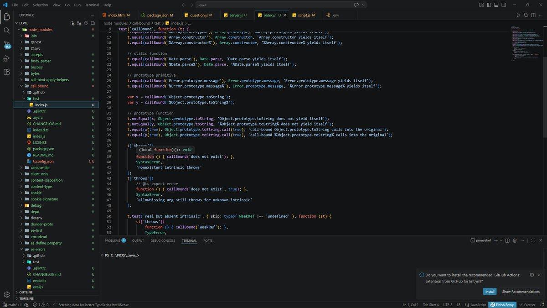
Task: Close the index.js editor tab
Action: pos(285,15)
